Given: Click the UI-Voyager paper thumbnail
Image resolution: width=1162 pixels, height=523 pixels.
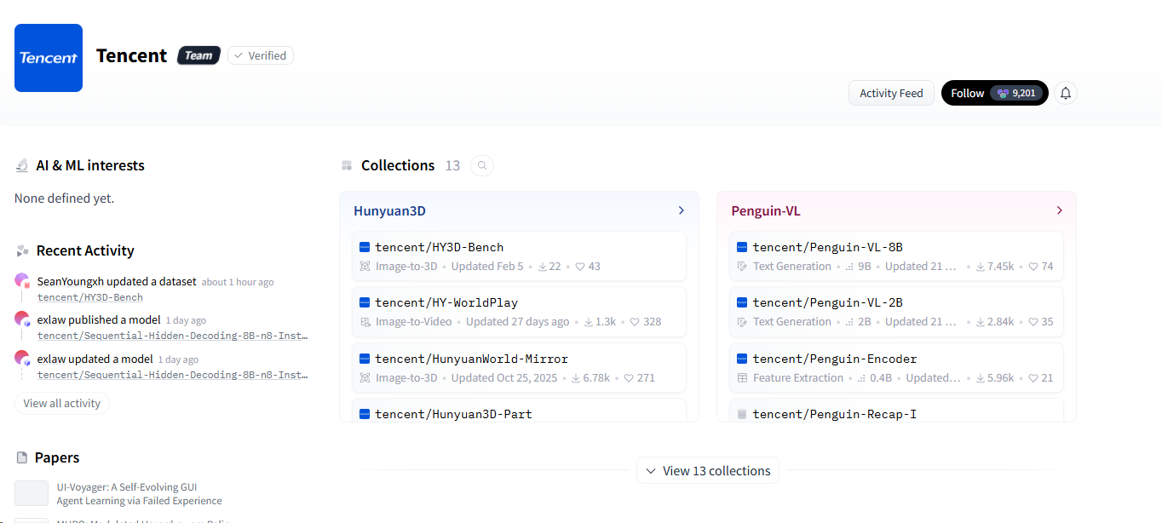Looking at the screenshot, I should 32,493.
